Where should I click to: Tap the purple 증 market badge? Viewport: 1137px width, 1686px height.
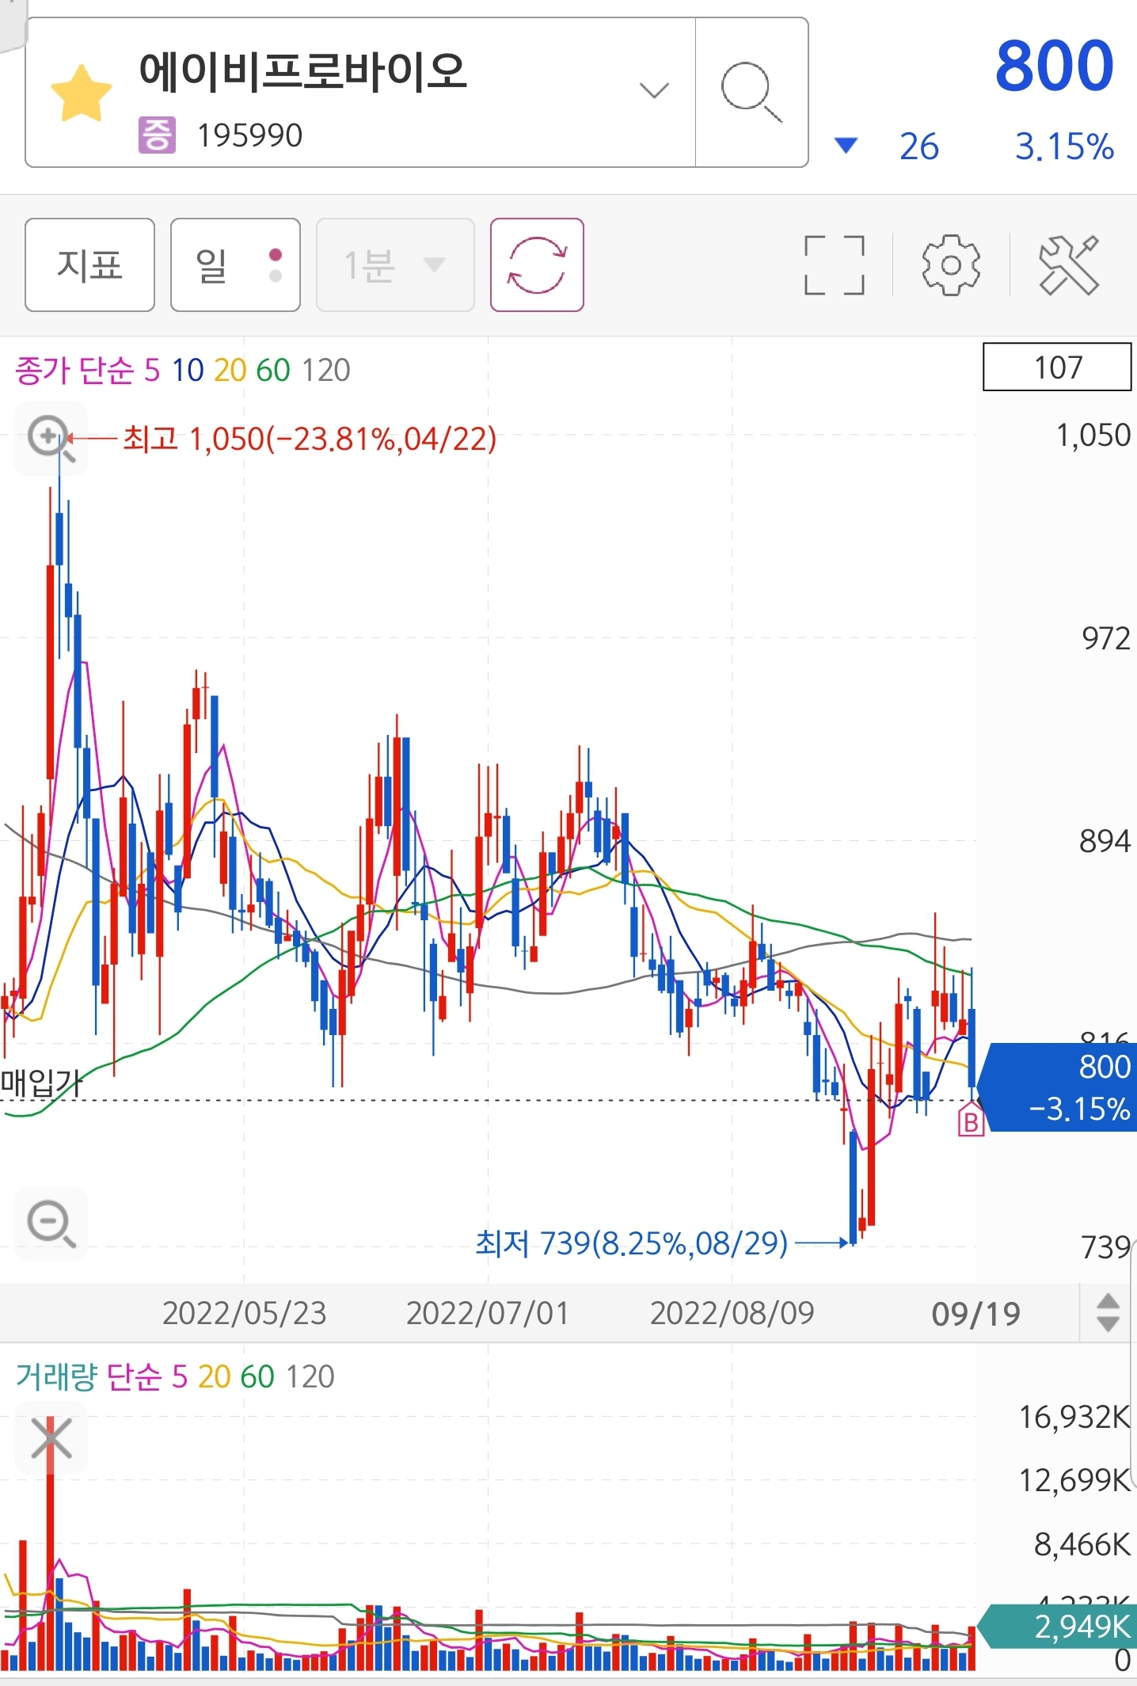(157, 135)
